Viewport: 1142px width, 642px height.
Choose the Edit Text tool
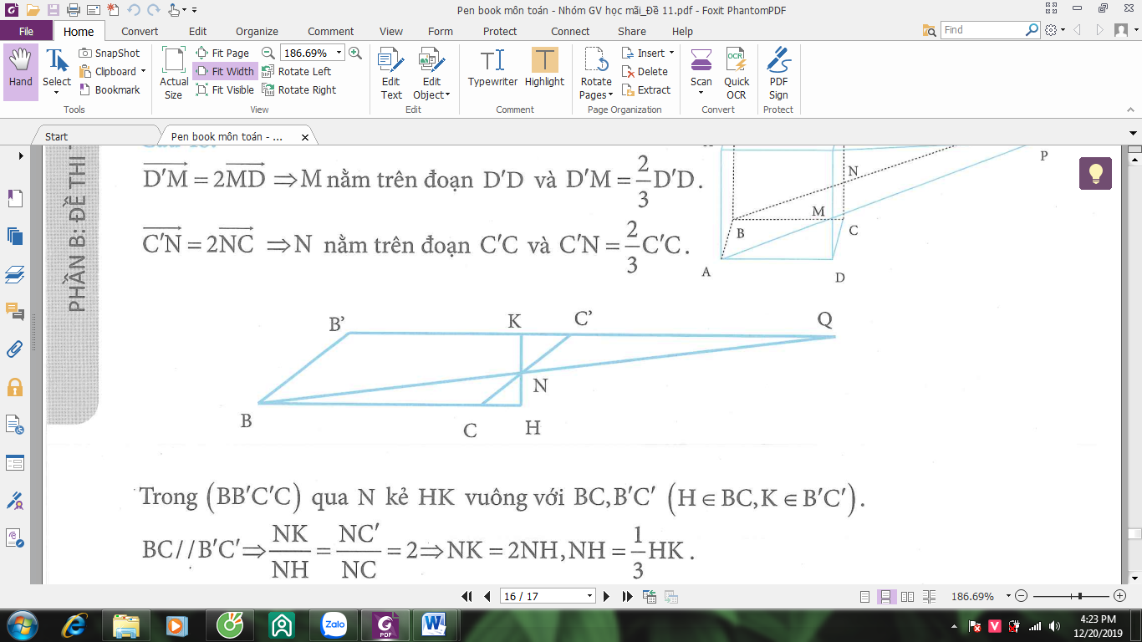point(391,74)
